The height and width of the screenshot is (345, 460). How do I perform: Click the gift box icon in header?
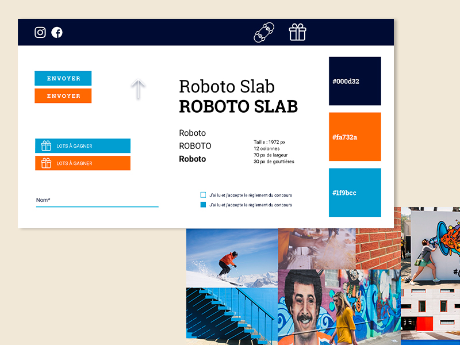[x=297, y=33]
